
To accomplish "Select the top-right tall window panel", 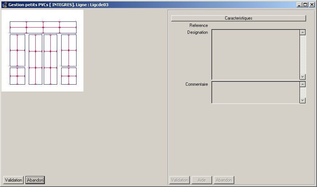I will pos(69,50).
